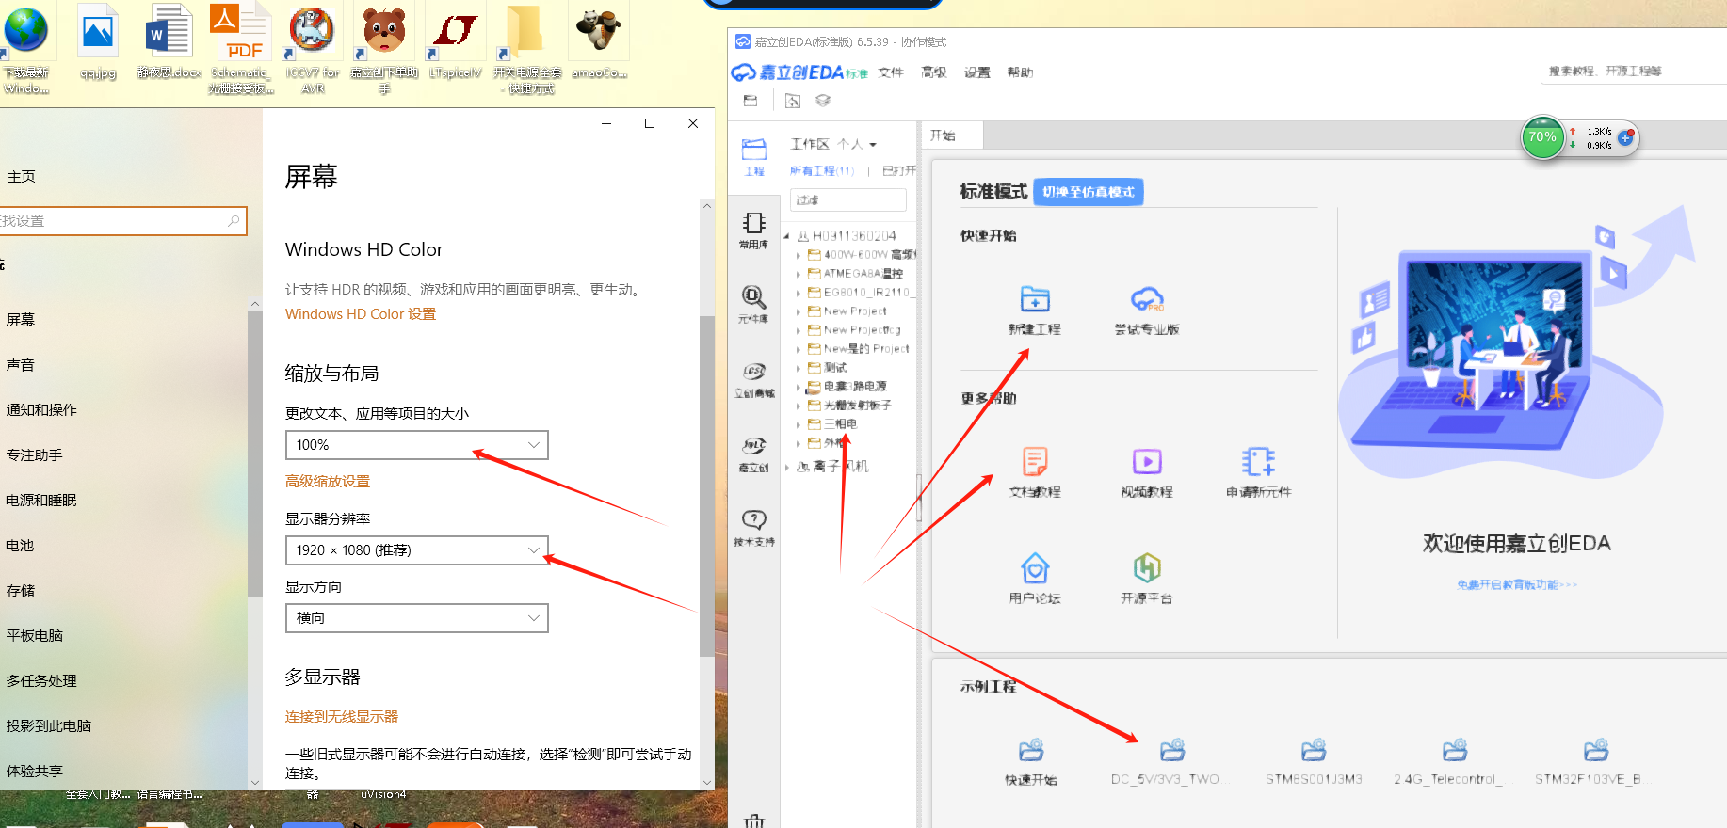Click 切换至仿真模式 button
Viewport: 1727px width, 828px height.
point(1089,192)
